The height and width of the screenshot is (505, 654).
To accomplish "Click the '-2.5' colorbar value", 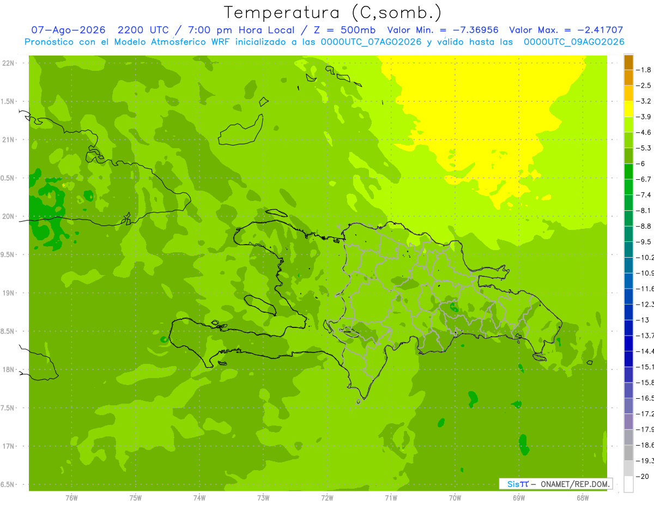I will click(x=644, y=86).
